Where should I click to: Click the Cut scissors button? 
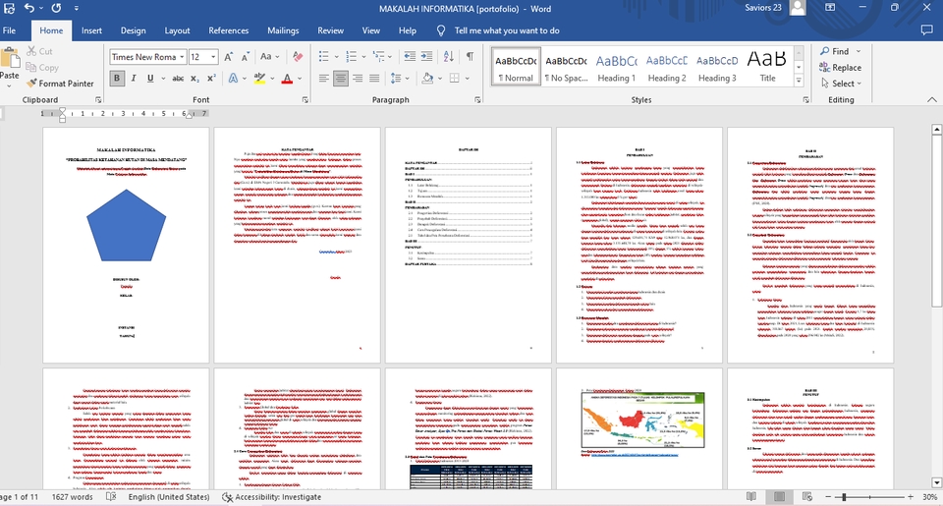coord(39,51)
